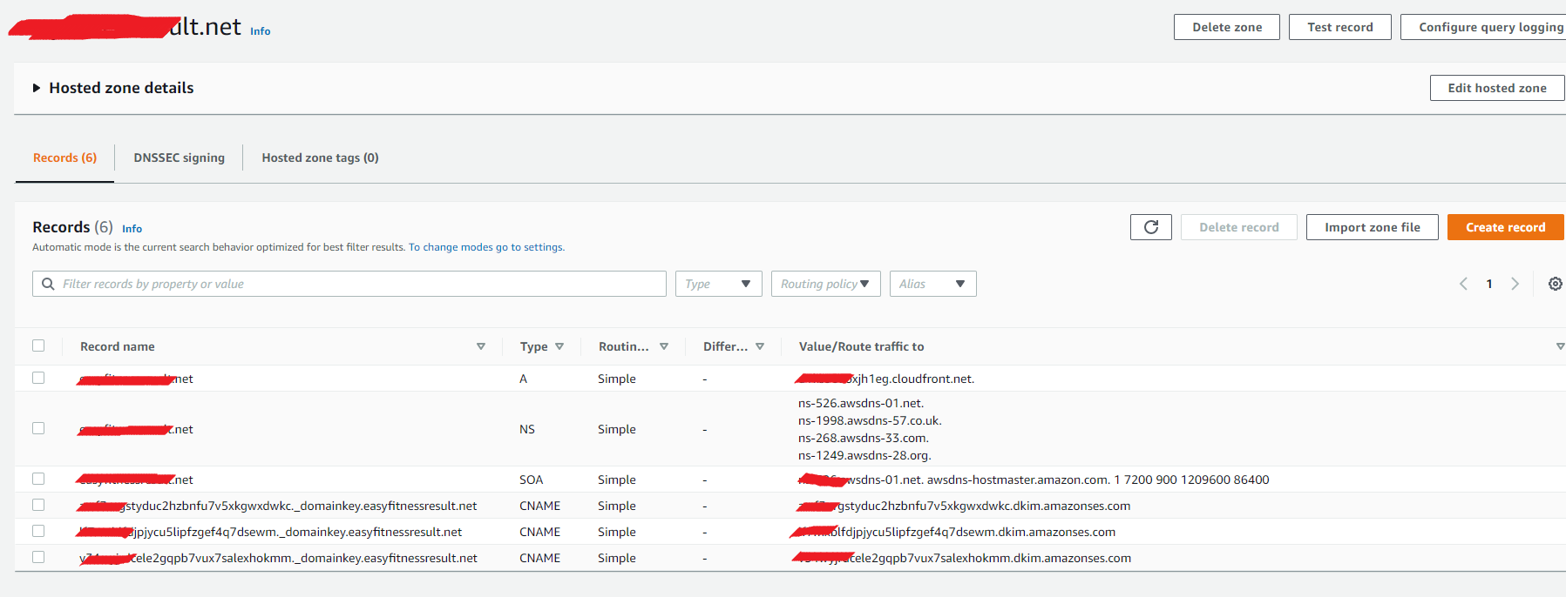Screen dimensions: 1566x597
Task: Switch to DNSSEC signing tab
Action: (x=179, y=158)
